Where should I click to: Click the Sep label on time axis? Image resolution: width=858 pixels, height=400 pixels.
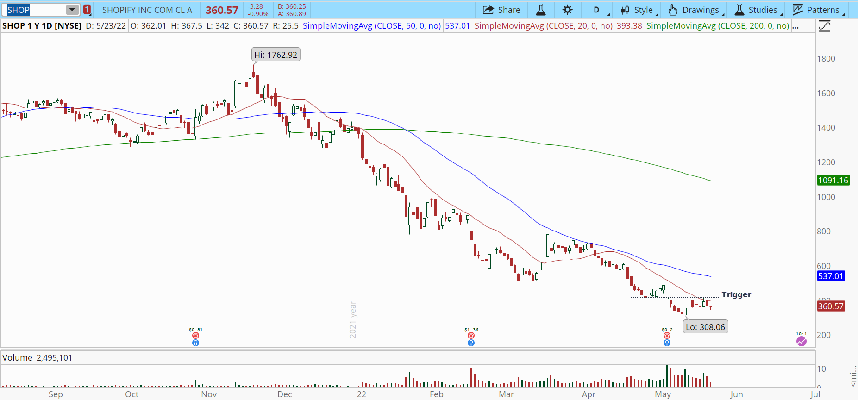coord(56,394)
